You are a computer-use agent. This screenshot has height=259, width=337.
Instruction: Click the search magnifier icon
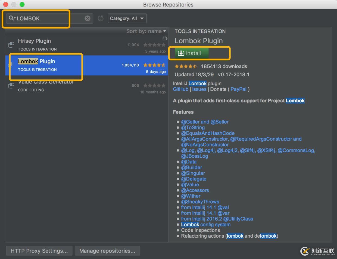tap(11, 18)
